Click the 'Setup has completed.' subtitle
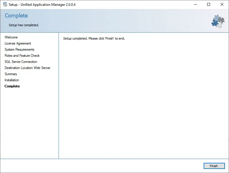The height and width of the screenshot is (173, 229). [24, 25]
